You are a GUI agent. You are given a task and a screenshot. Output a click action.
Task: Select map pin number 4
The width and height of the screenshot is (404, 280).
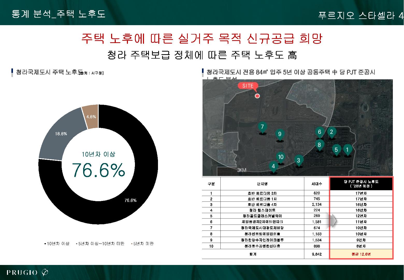point(273,167)
